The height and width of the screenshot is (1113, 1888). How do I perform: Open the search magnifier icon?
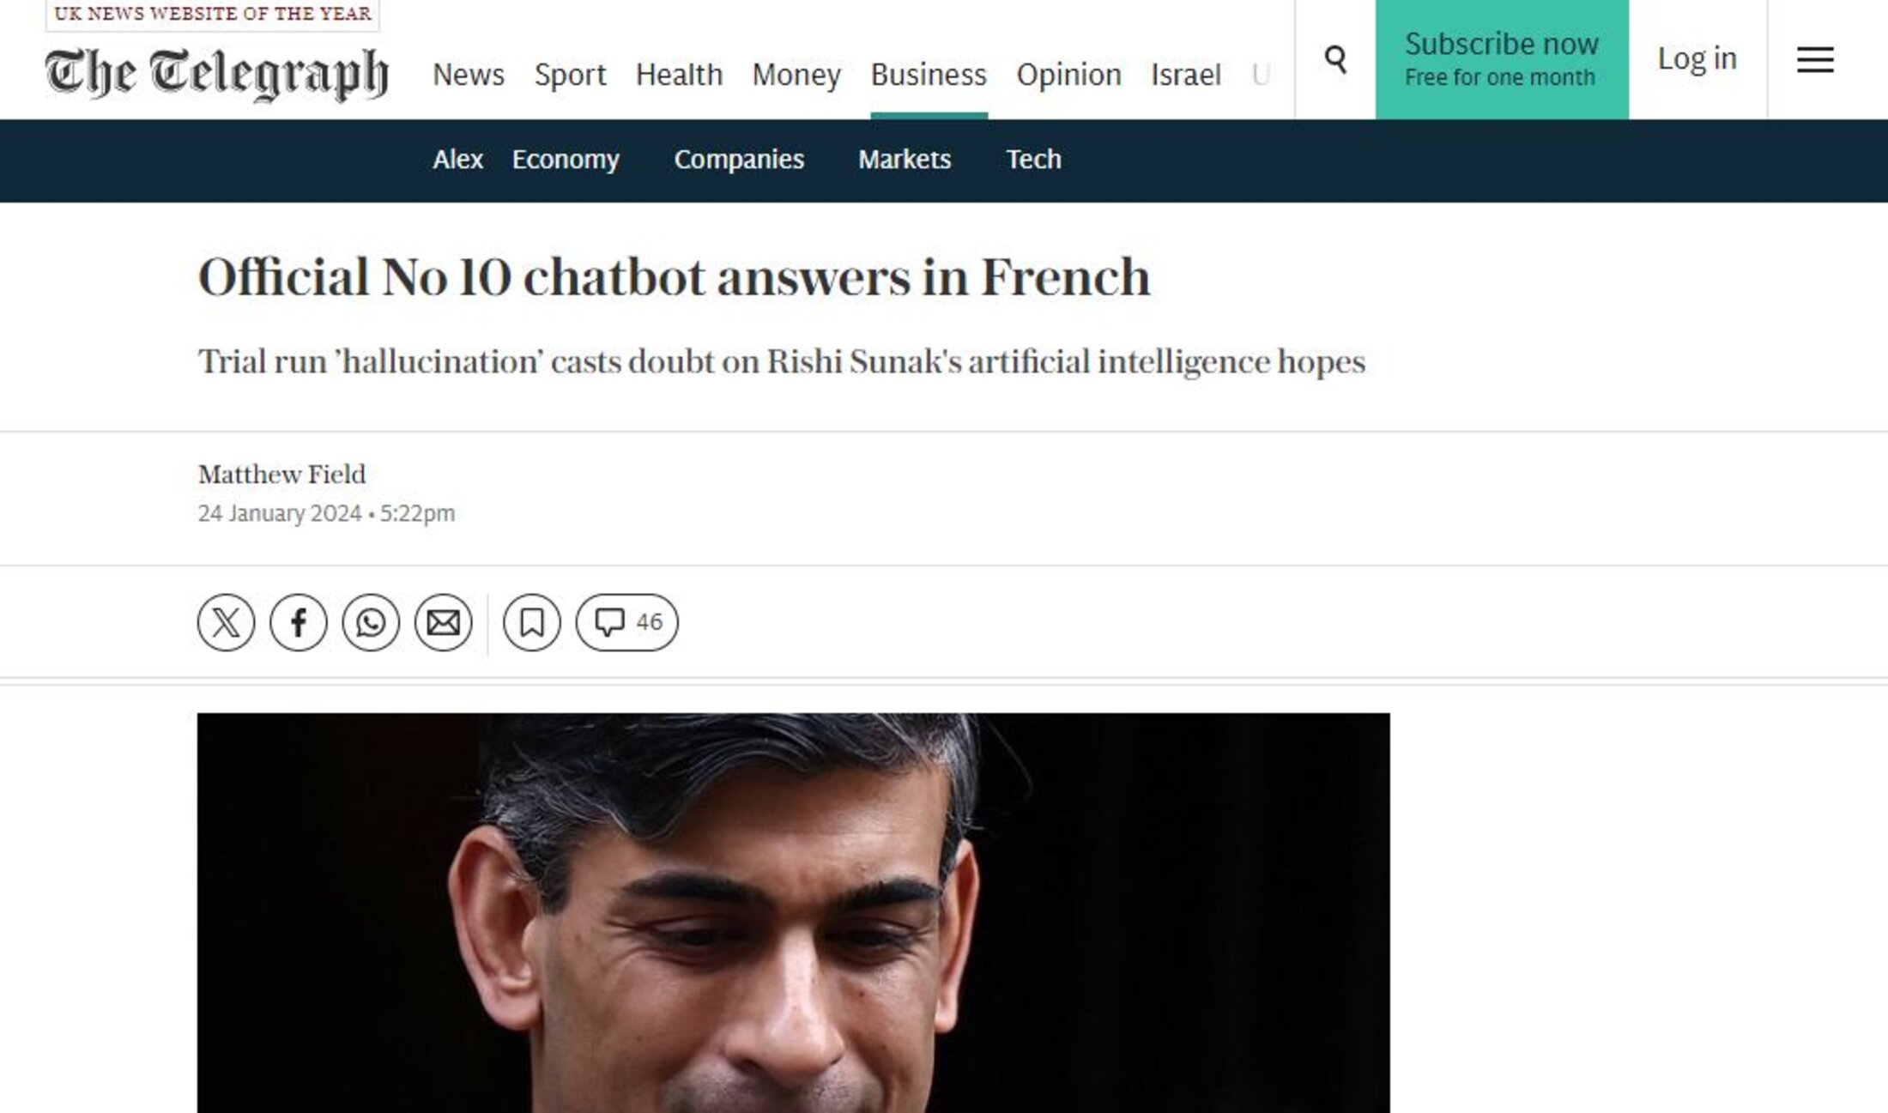pos(1335,59)
